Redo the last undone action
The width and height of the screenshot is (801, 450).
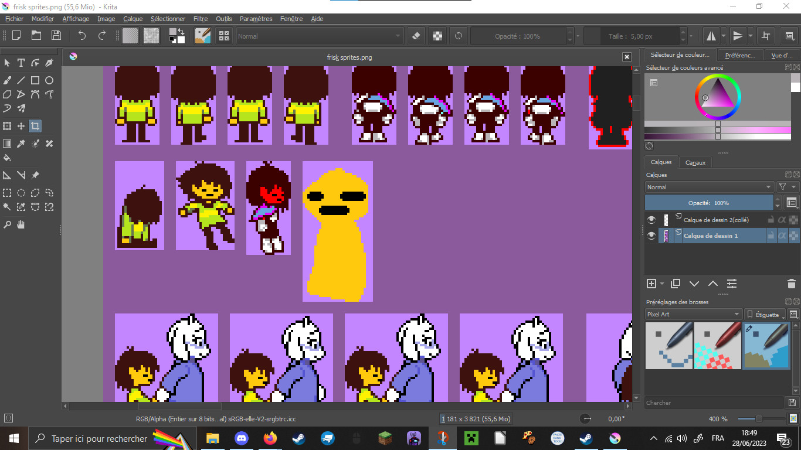[x=102, y=36]
